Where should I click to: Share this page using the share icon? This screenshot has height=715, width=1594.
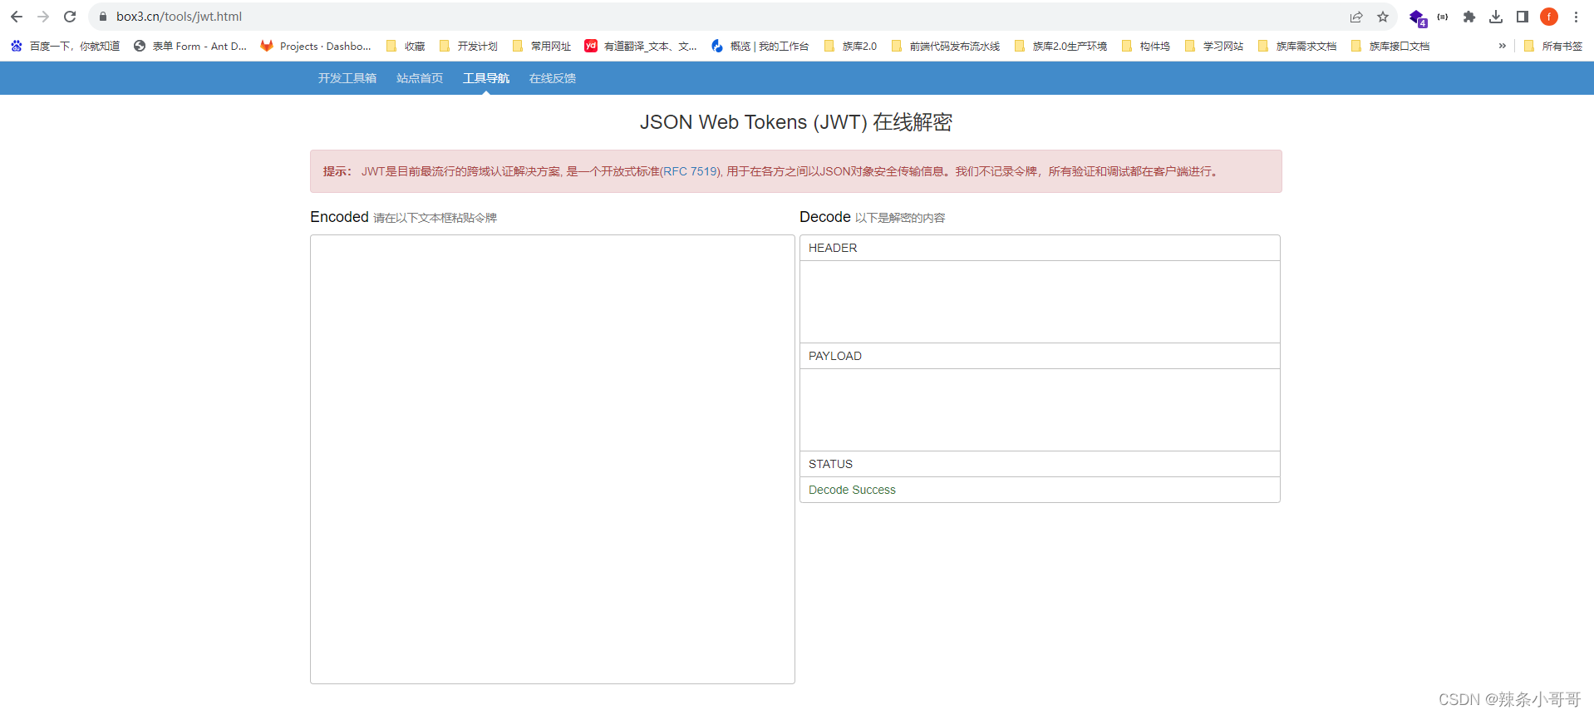click(1356, 17)
